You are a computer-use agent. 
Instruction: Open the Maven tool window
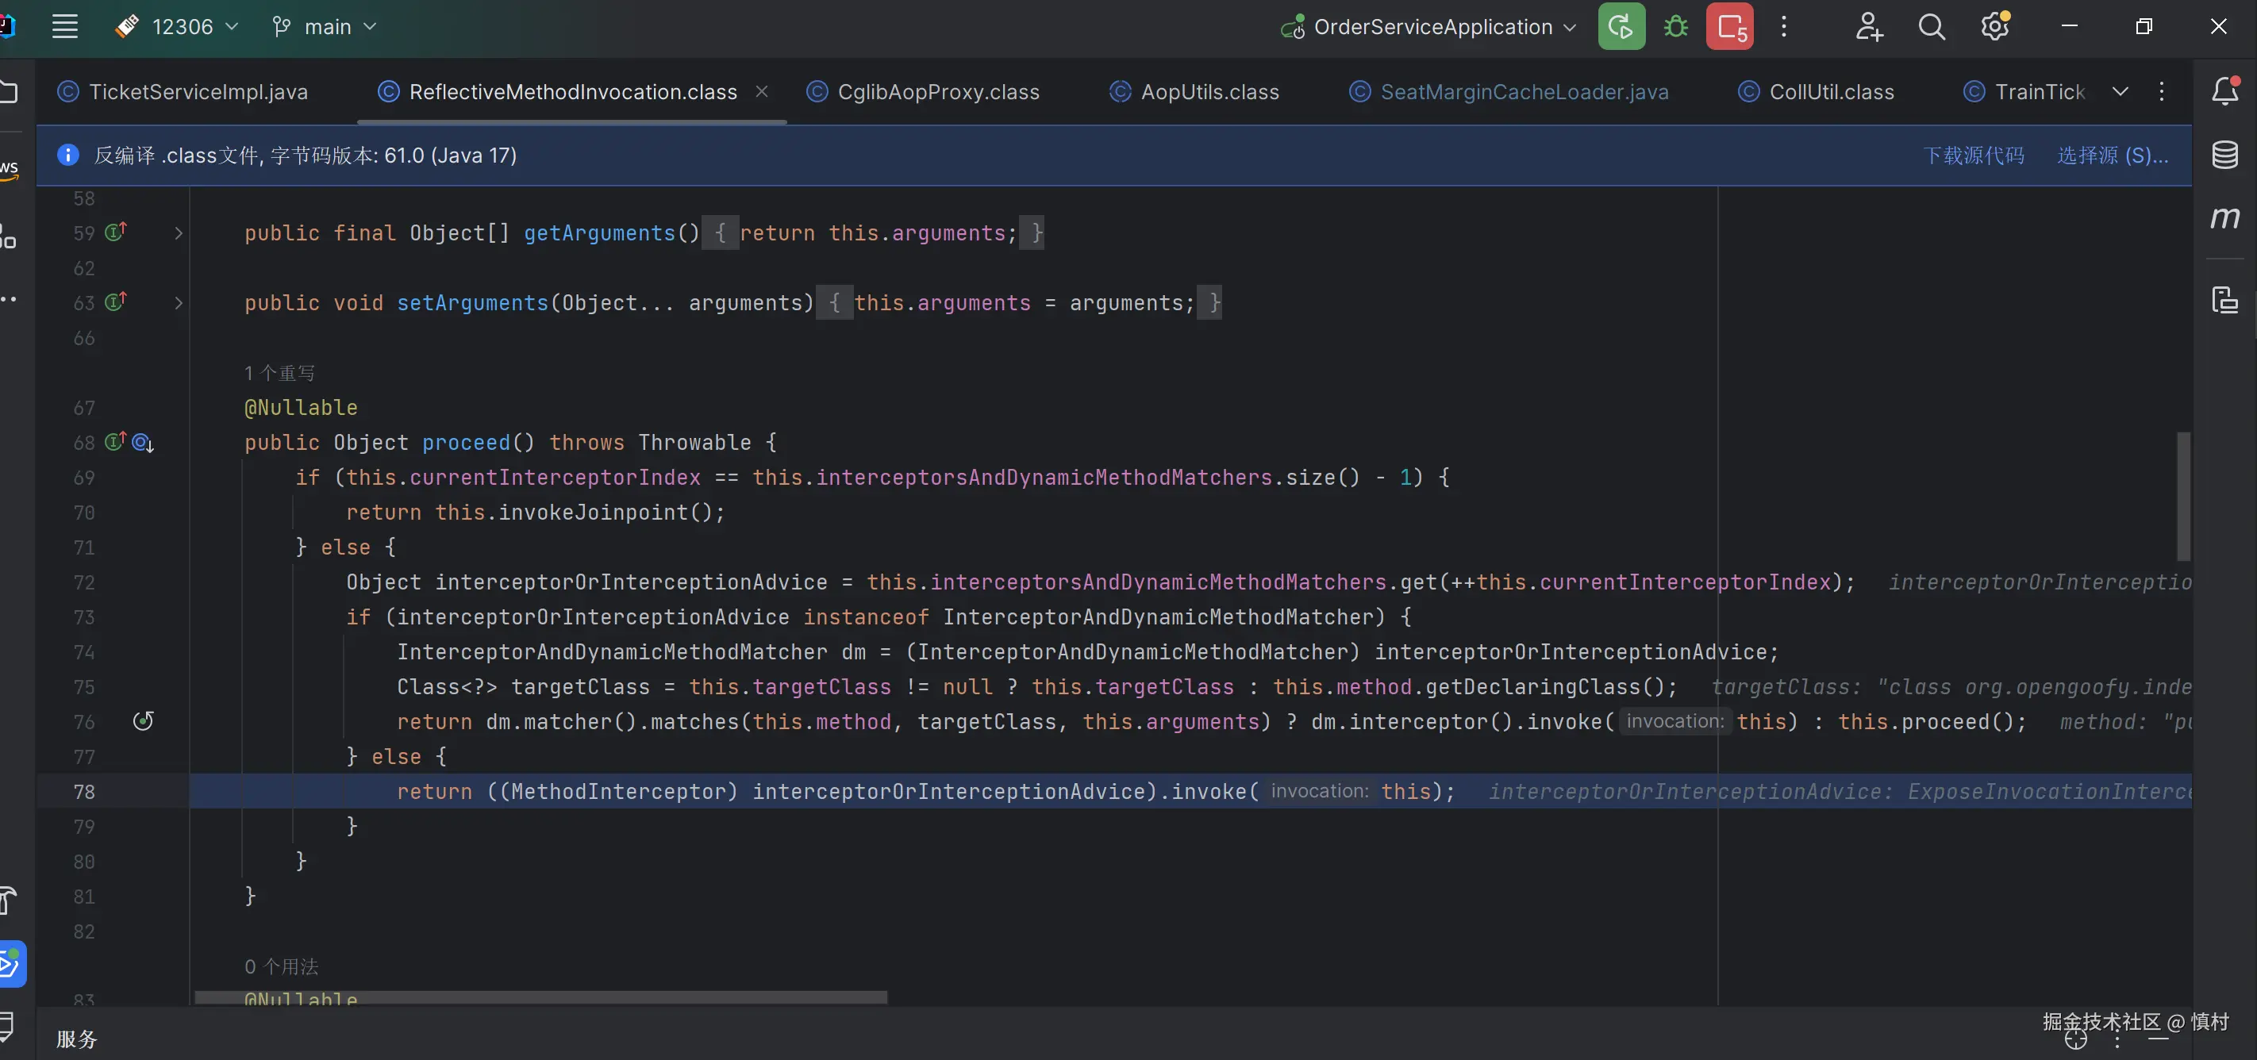tap(2224, 217)
